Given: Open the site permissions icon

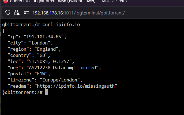Looking at the screenshot, I should tap(27, 12).
